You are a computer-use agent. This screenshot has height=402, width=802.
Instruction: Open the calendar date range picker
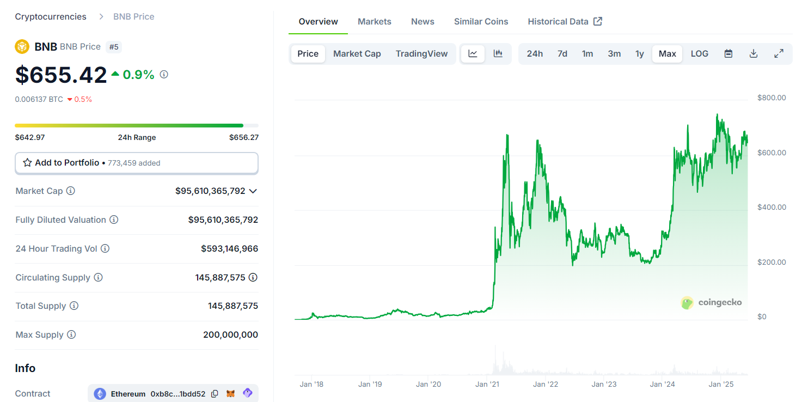728,54
